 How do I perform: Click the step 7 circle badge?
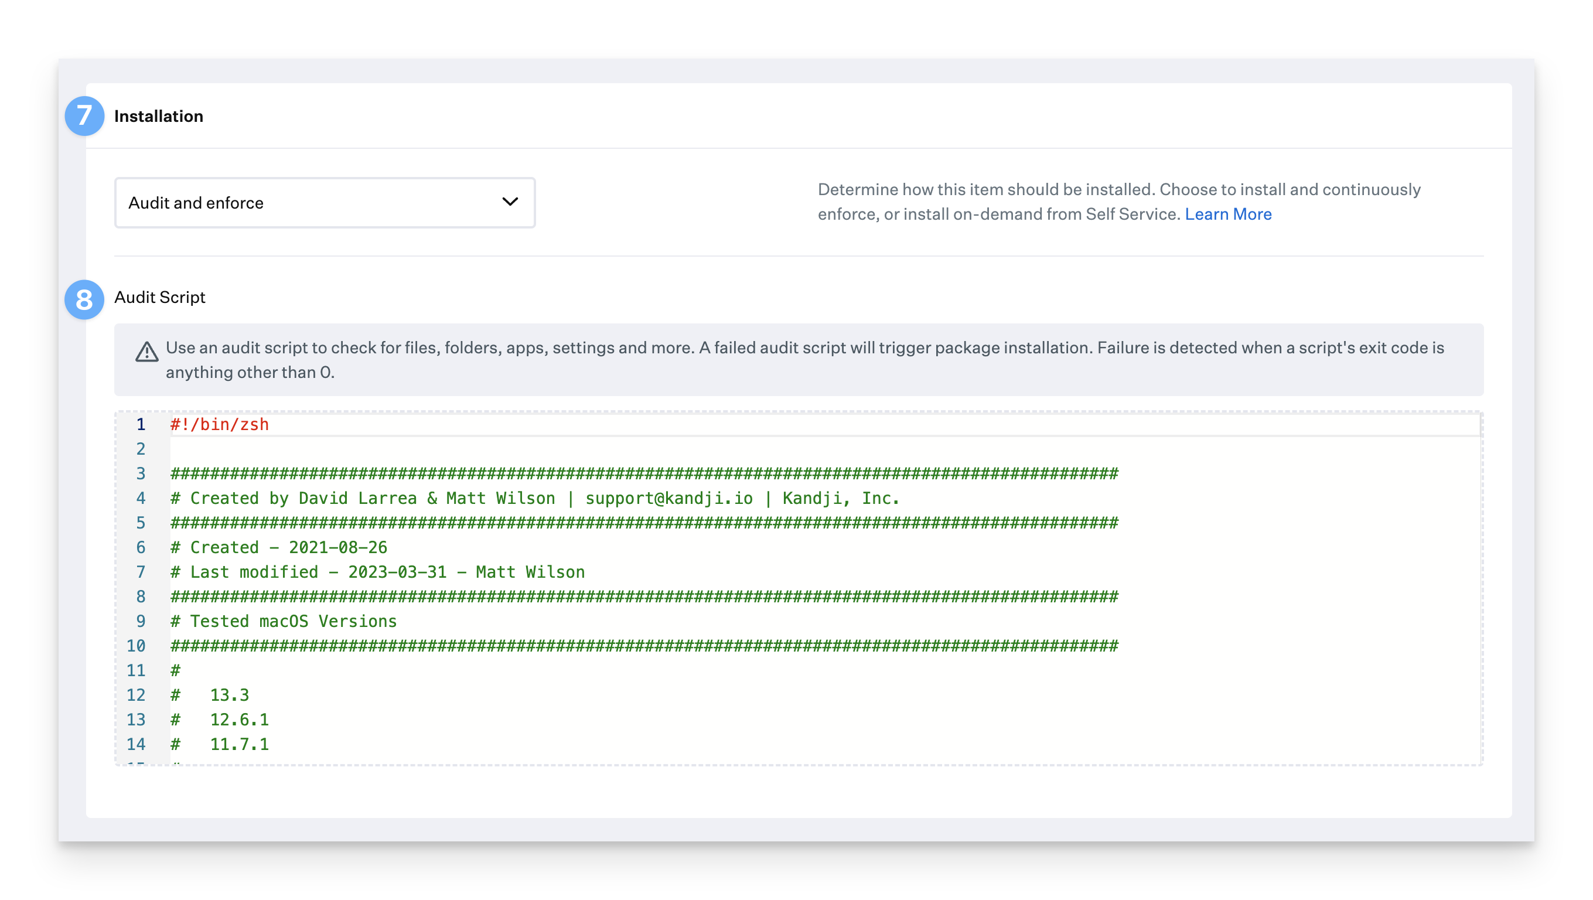(84, 115)
